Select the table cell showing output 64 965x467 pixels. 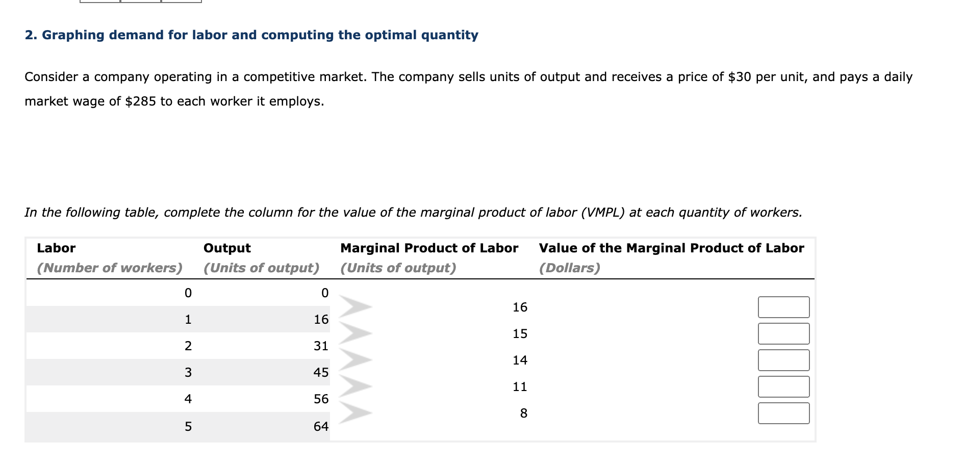[321, 427]
